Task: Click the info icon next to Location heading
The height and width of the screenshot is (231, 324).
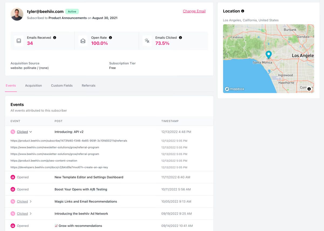Action: point(243,11)
